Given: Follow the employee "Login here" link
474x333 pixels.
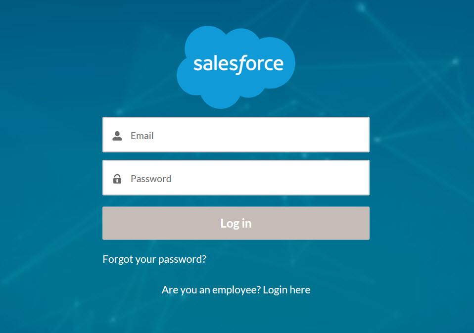Looking at the screenshot, I should [x=286, y=289].
